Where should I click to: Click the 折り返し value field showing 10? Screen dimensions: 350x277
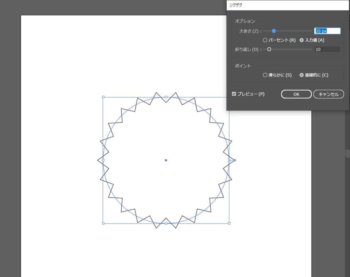327,49
